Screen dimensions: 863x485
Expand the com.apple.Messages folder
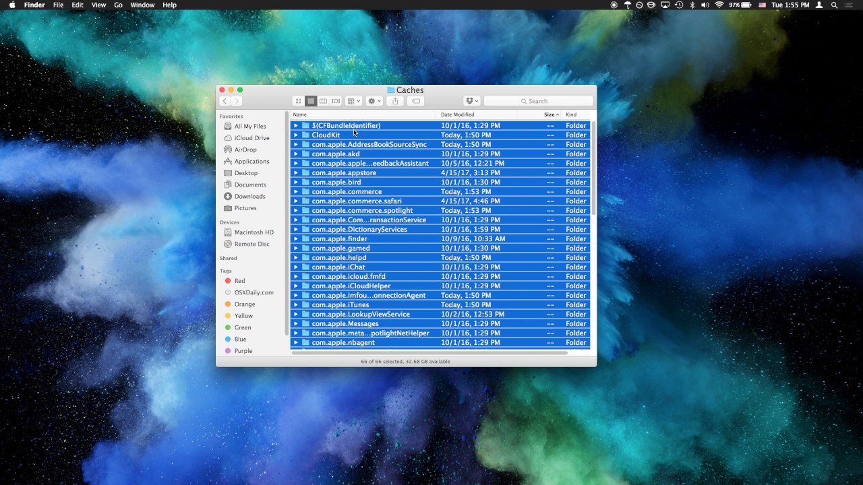(x=295, y=324)
